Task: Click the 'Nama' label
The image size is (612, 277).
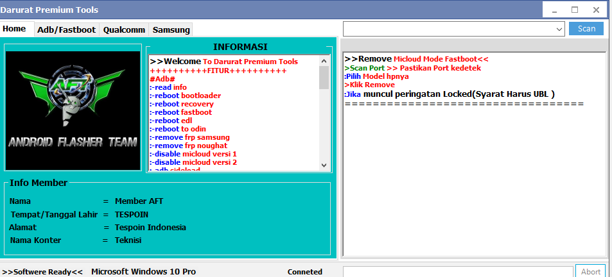Action: [x=21, y=201]
